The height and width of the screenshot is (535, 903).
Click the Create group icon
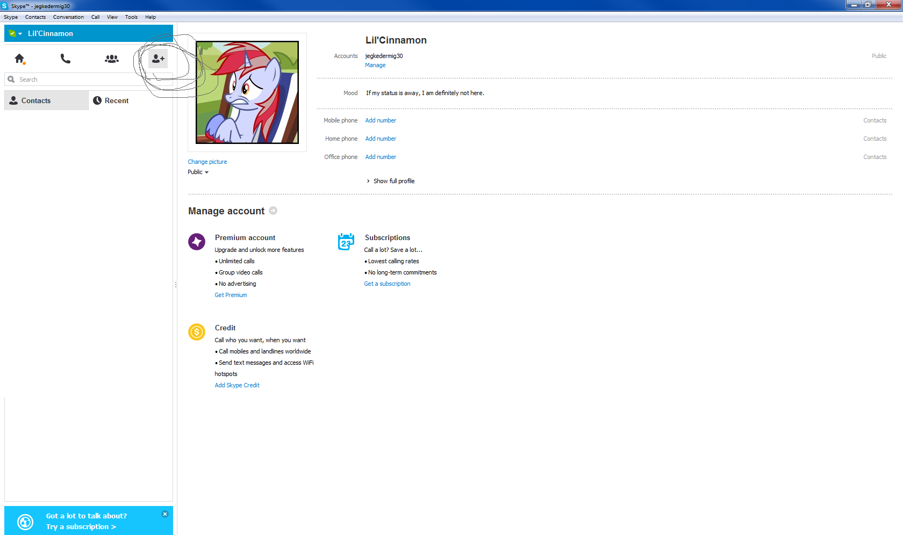pos(112,59)
